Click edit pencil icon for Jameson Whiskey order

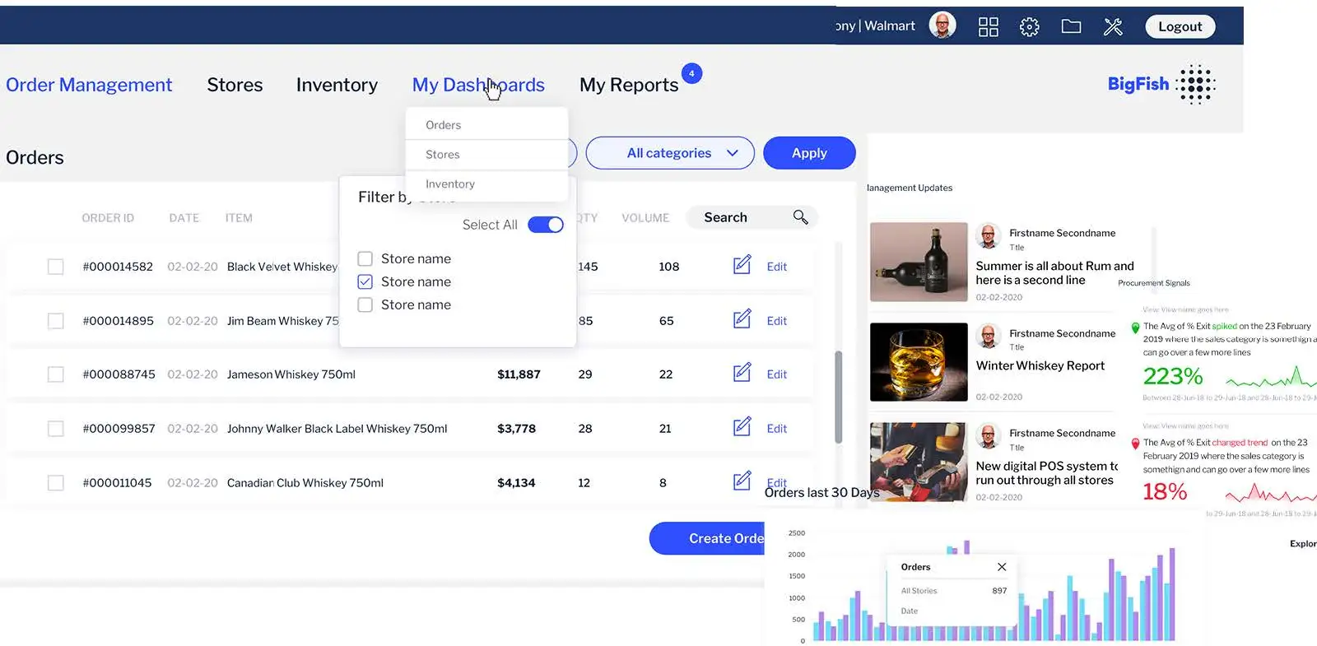coord(742,374)
